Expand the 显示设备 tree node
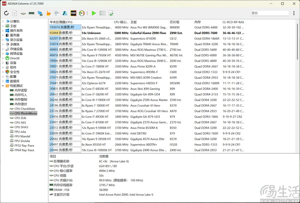300x203 pixels. pyautogui.click(x=3, y=40)
